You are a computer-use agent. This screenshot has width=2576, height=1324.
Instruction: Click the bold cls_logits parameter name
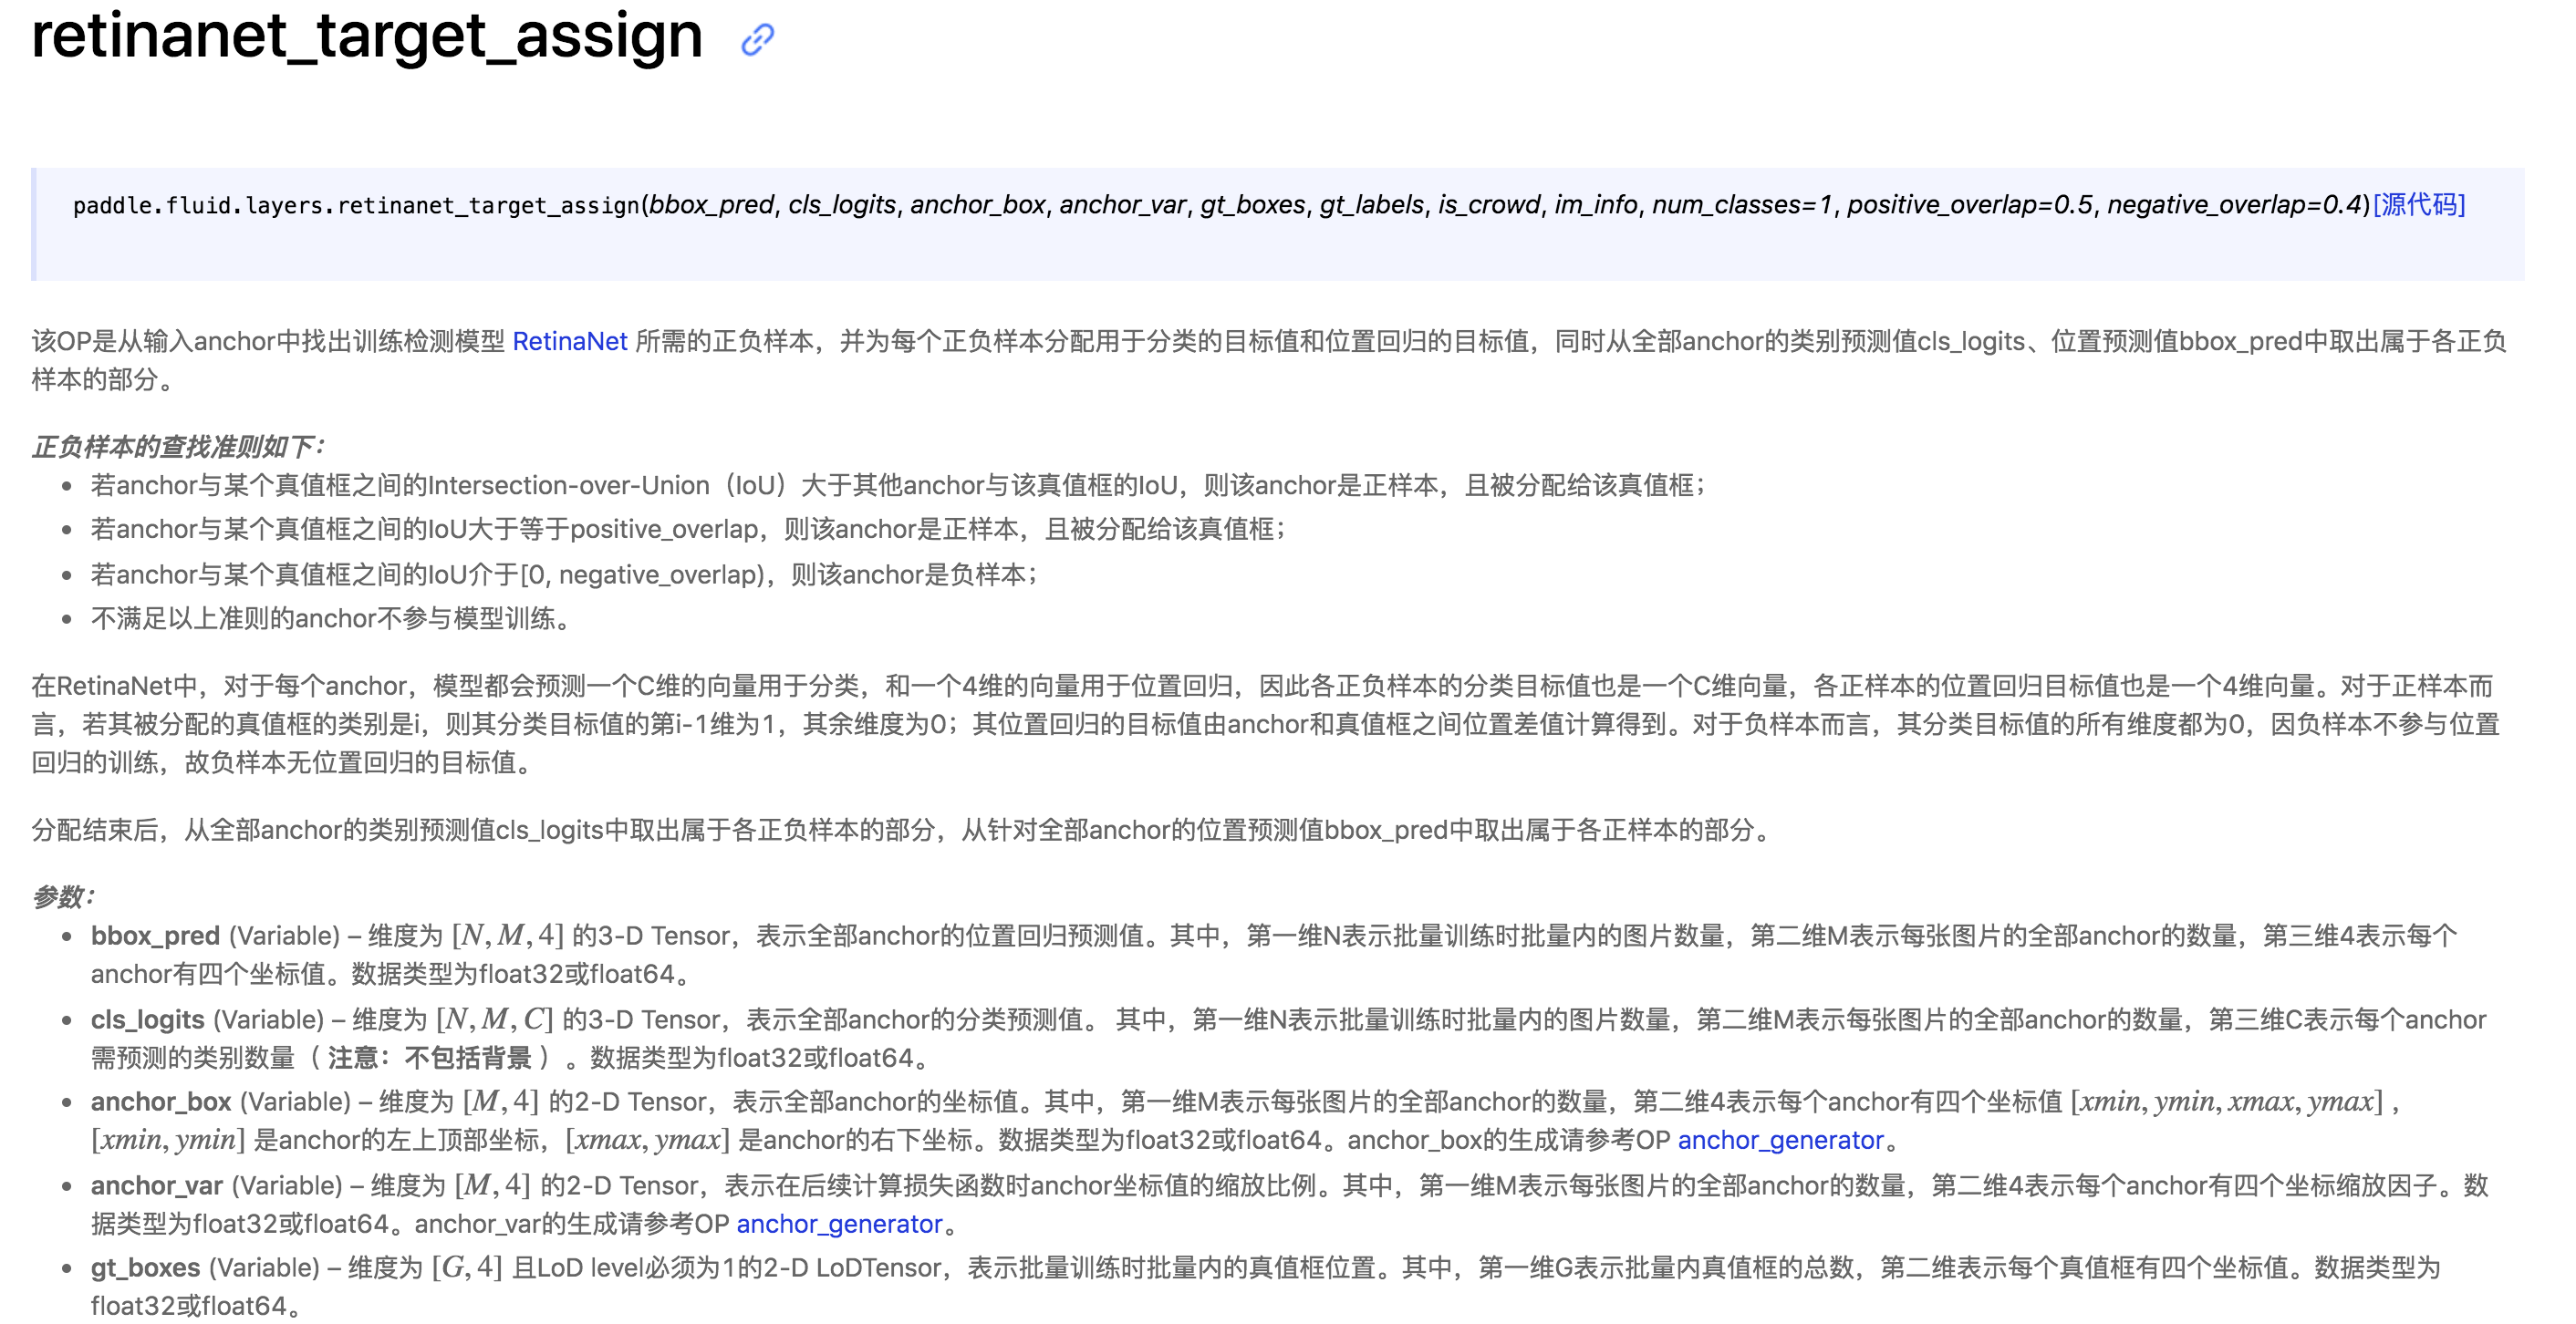click(148, 1020)
